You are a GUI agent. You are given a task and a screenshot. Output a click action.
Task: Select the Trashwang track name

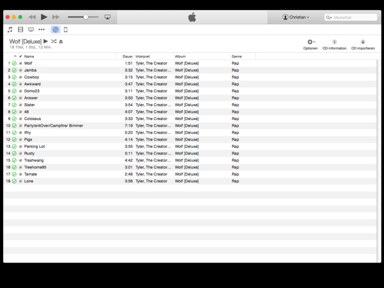34,160
